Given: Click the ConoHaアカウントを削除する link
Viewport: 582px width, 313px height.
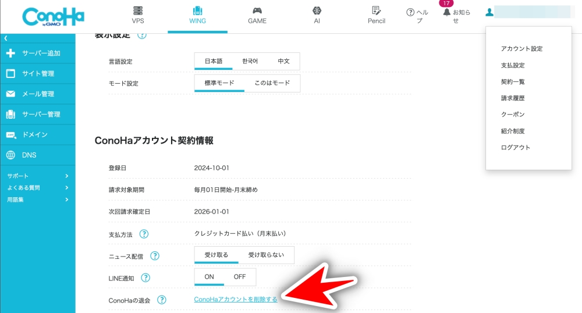Looking at the screenshot, I should pyautogui.click(x=235, y=300).
